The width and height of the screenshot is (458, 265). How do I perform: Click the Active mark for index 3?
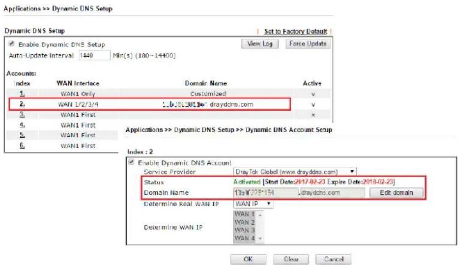313,115
